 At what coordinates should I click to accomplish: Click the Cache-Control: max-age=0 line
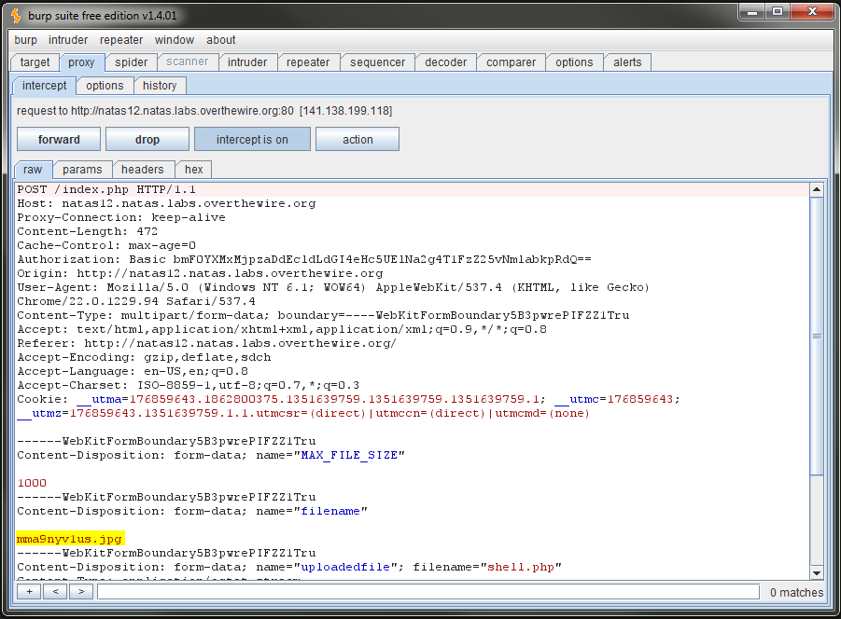tap(106, 245)
